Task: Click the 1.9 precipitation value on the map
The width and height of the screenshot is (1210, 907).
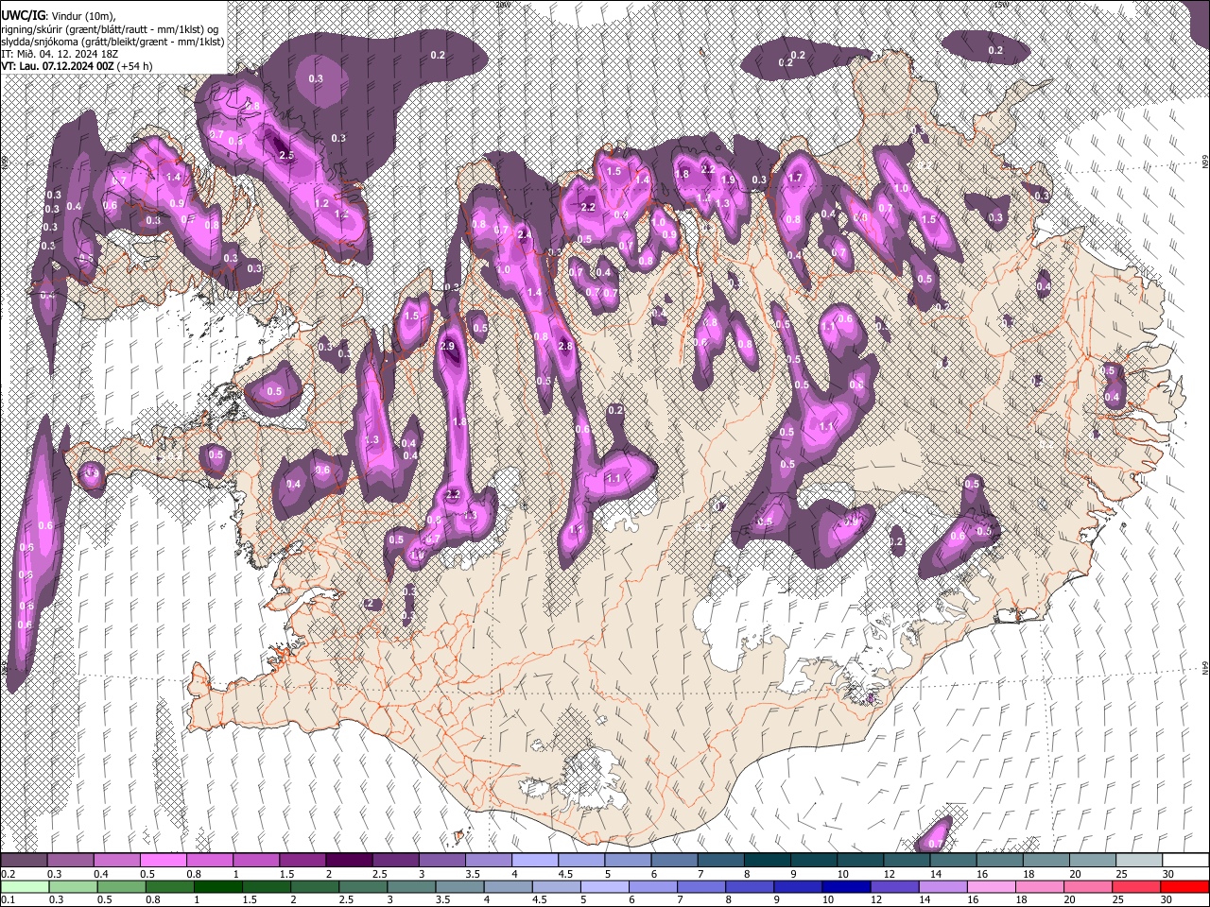Action: point(728,180)
